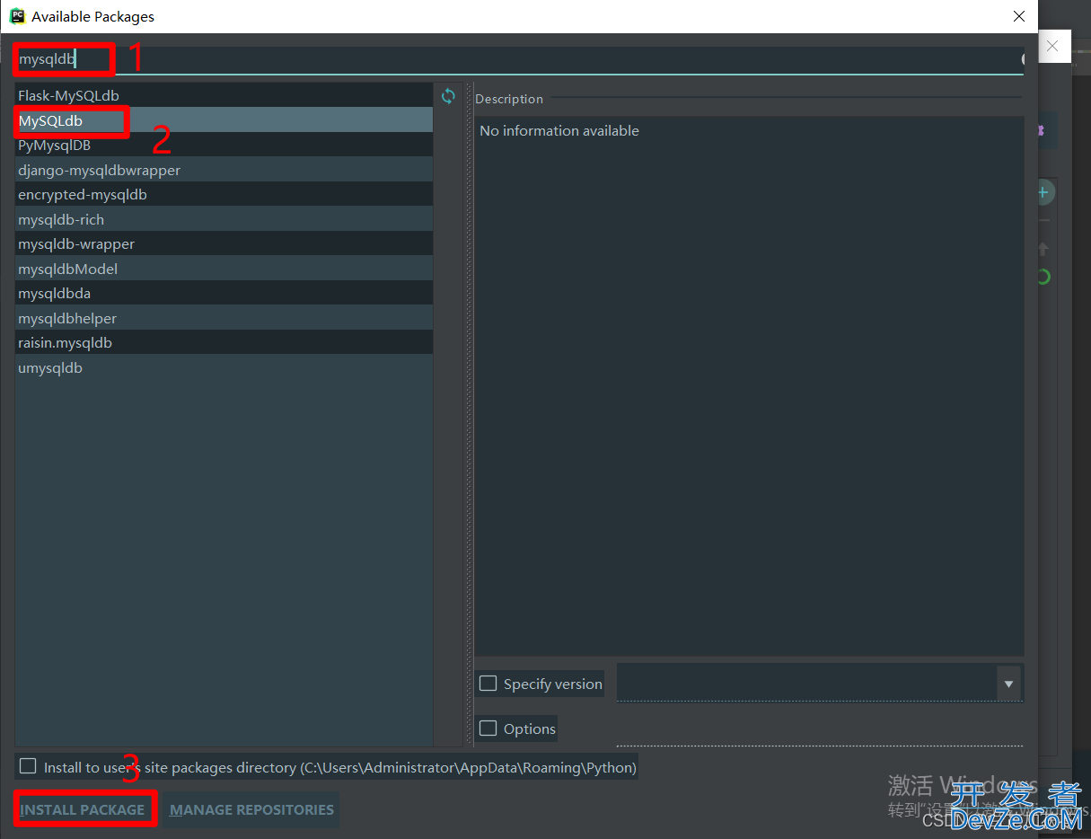Screen dimensions: 1091x839
Task: Click the PyCharm logo in title bar
Action: [17, 15]
